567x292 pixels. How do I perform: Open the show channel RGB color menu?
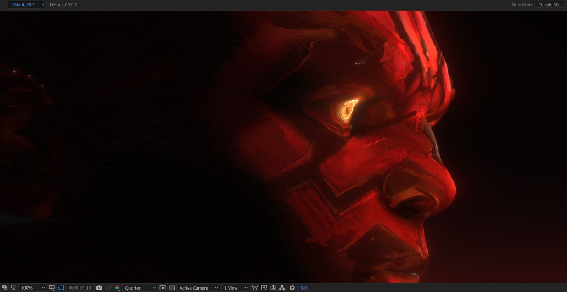pos(118,287)
